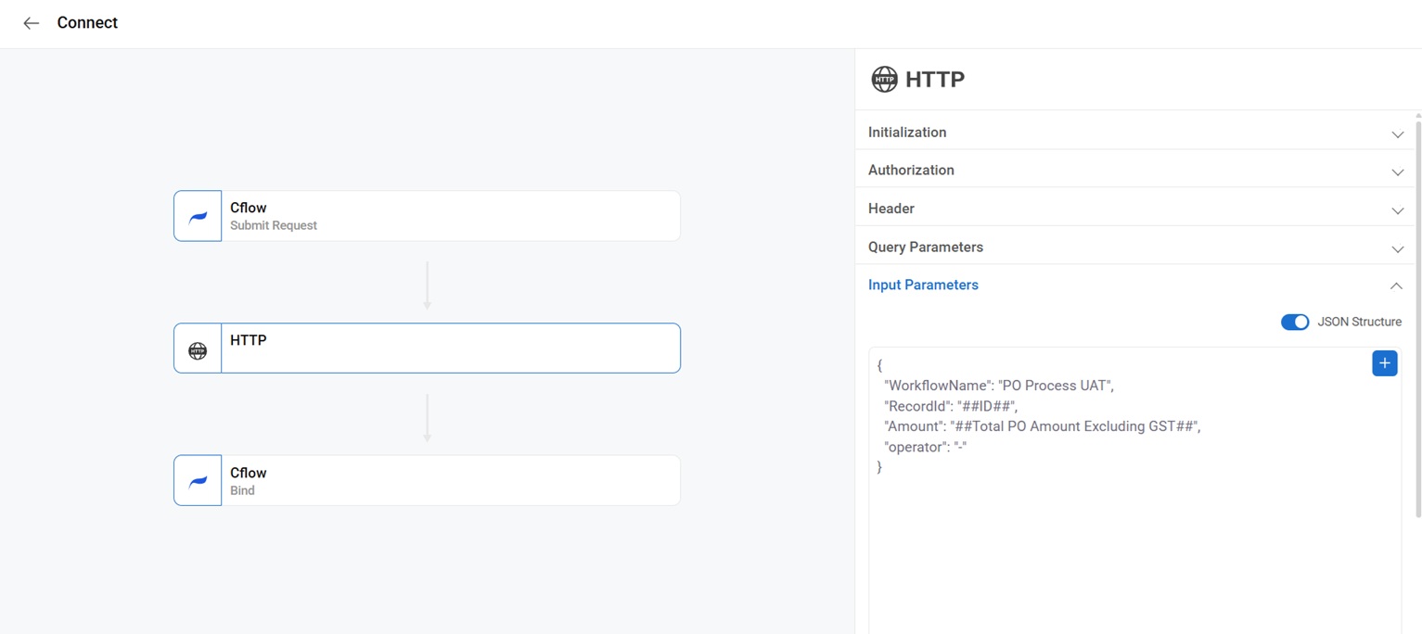
Task: Click the Input Parameters heading
Action: [x=922, y=285]
